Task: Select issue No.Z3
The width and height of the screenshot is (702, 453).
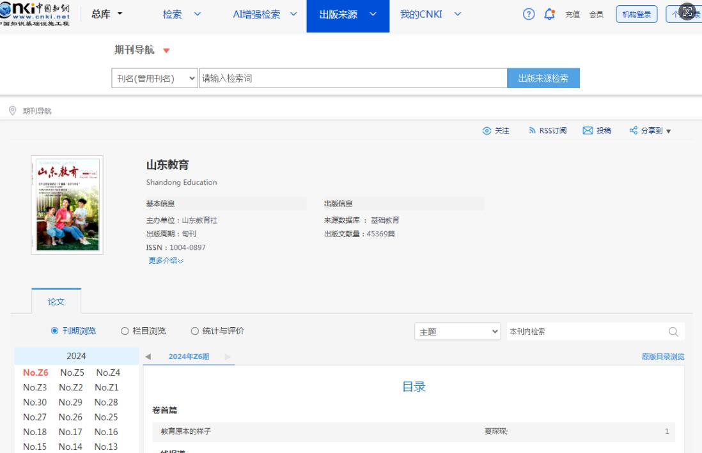Action: click(x=35, y=387)
